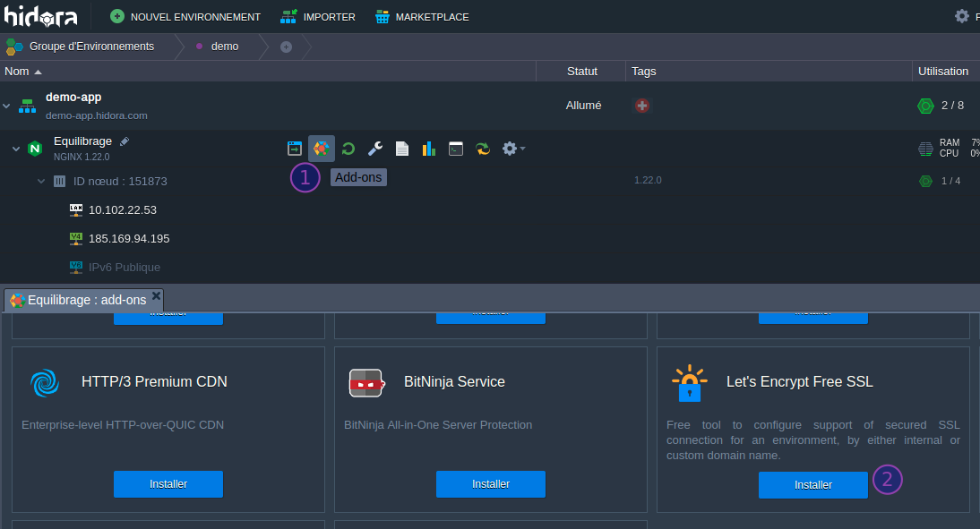This screenshot has height=529, width=980.
Task: Select the internal IP 10.102.22.53
Action: pyautogui.click(x=123, y=209)
